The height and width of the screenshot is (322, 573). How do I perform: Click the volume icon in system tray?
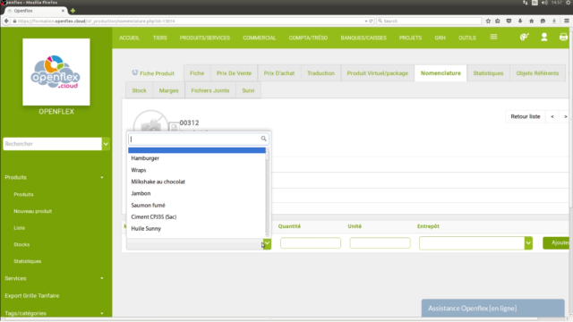click(x=544, y=3)
